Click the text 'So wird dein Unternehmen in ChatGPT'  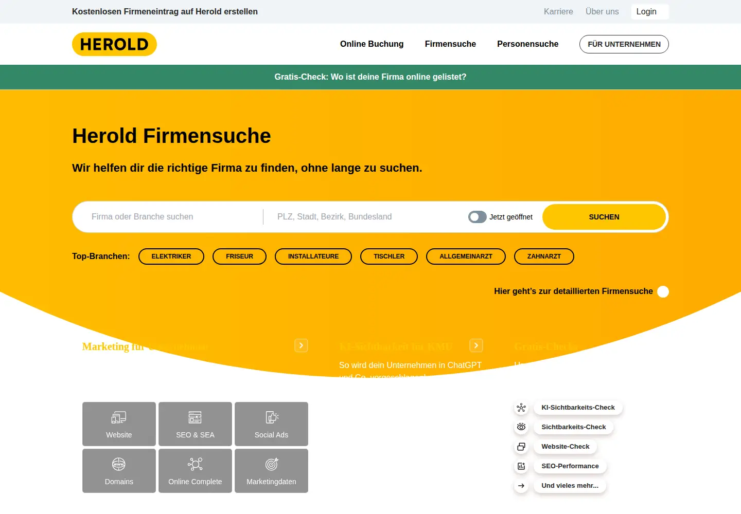click(410, 365)
